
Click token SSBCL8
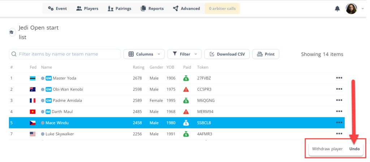[204, 123]
